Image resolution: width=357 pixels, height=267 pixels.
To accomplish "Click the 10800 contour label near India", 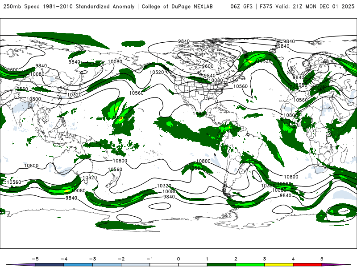I will click(x=34, y=99).
